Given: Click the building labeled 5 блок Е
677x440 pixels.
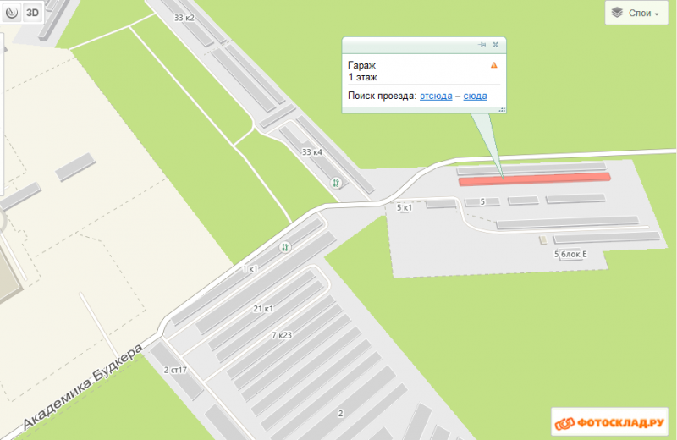Looking at the screenshot, I should point(570,254).
